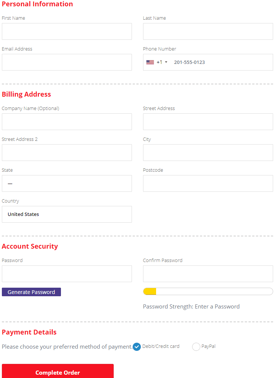Click the Street Address input box
Screen dimensions: 275x378
click(208, 122)
